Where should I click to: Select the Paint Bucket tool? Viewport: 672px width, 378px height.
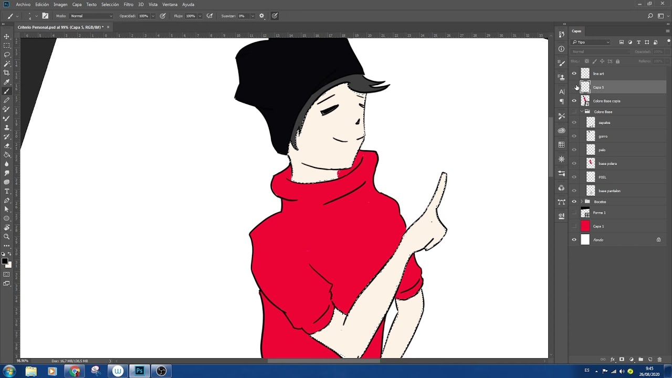7,155
